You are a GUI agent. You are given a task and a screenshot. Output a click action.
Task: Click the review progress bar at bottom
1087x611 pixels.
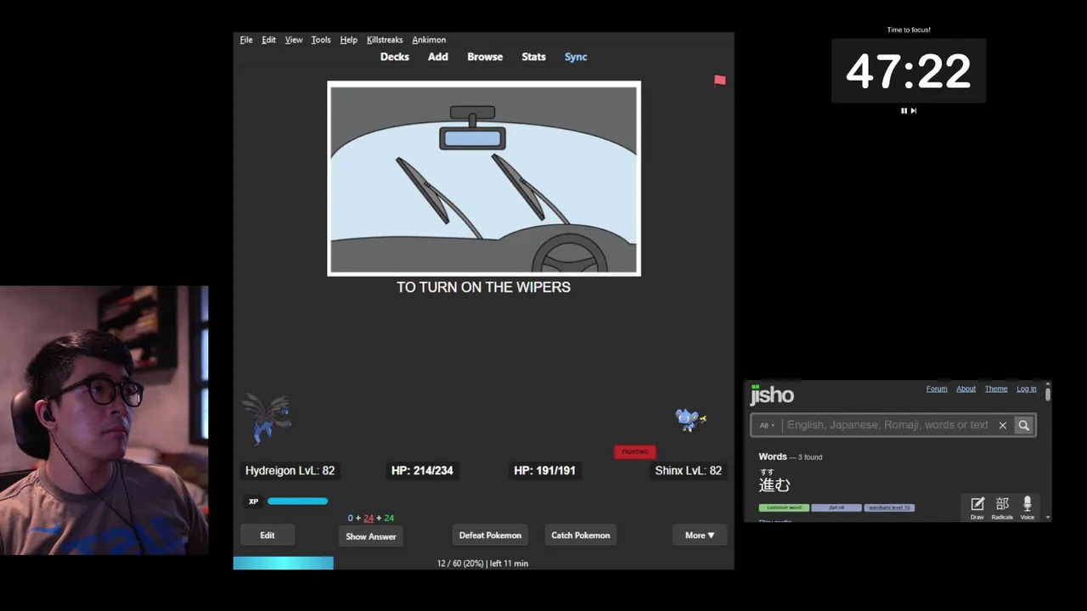(284, 563)
